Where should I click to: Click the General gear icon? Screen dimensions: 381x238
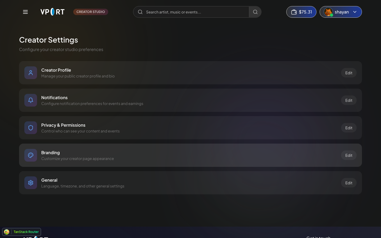point(31,183)
